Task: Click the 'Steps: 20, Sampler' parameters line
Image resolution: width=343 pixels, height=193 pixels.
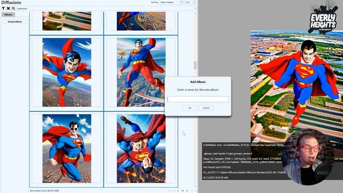Action: click(x=242, y=159)
